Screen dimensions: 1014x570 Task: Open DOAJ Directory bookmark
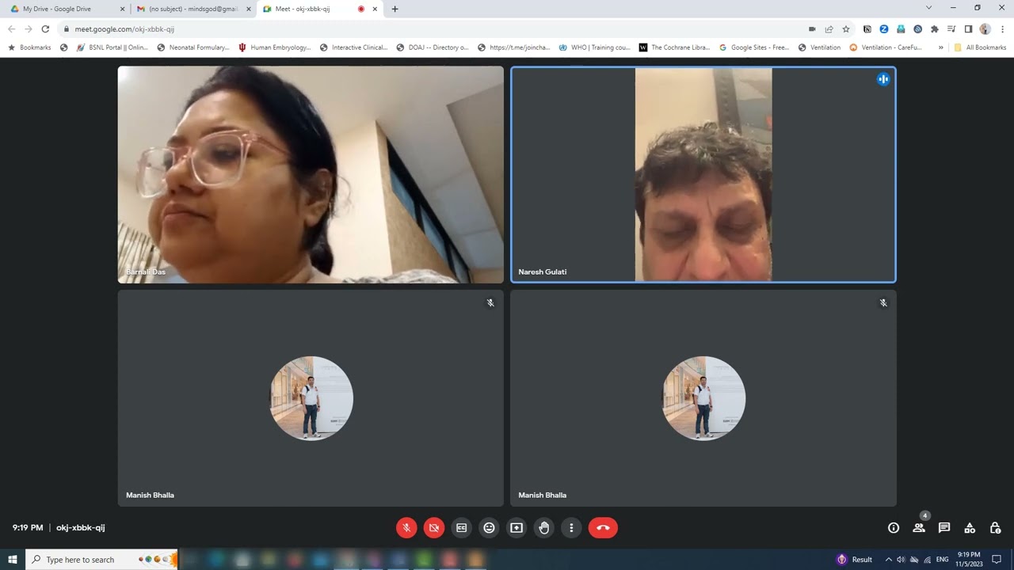(x=433, y=47)
